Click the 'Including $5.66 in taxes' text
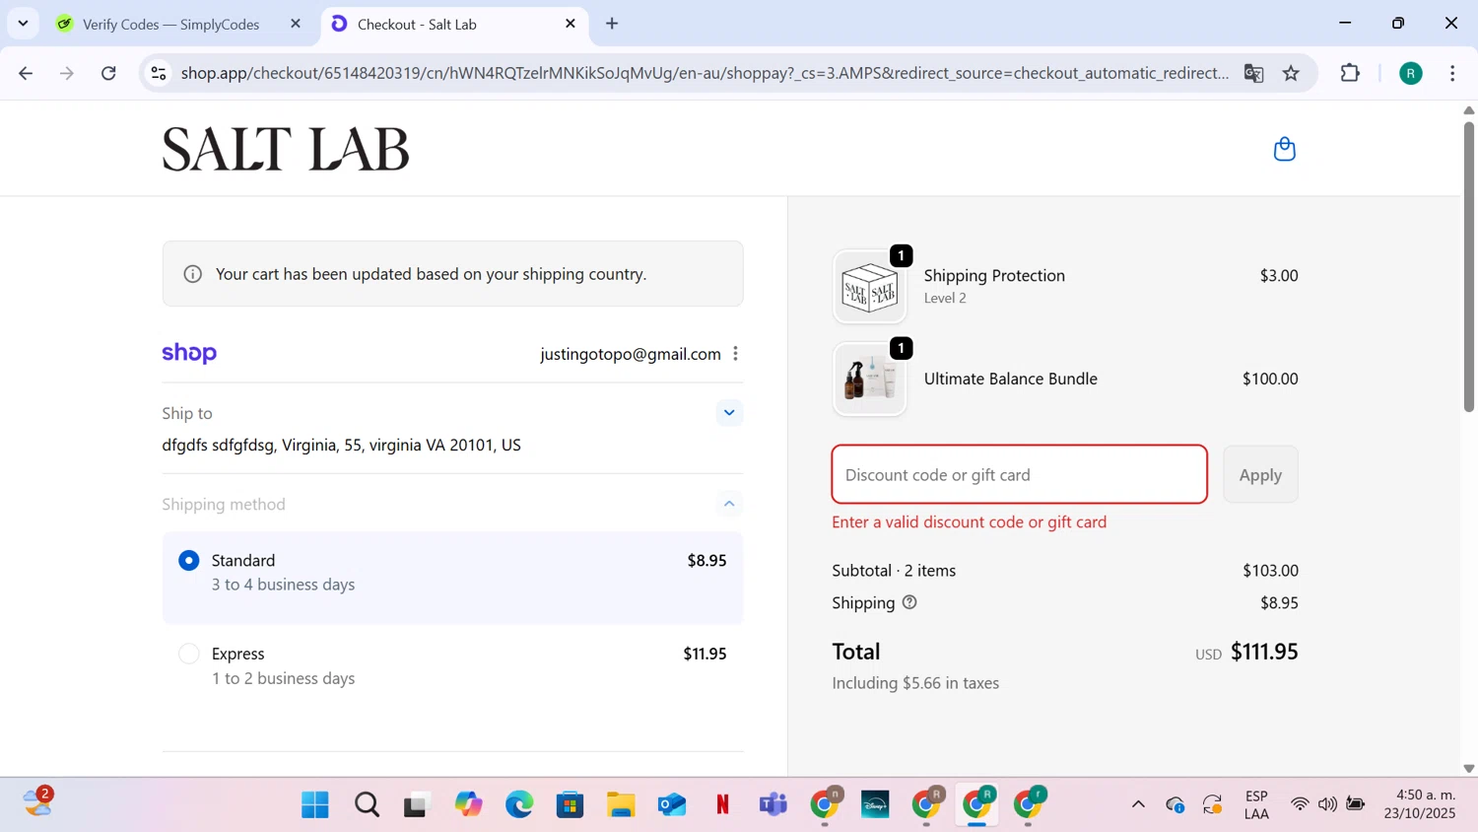The width and height of the screenshot is (1478, 832). click(x=915, y=683)
